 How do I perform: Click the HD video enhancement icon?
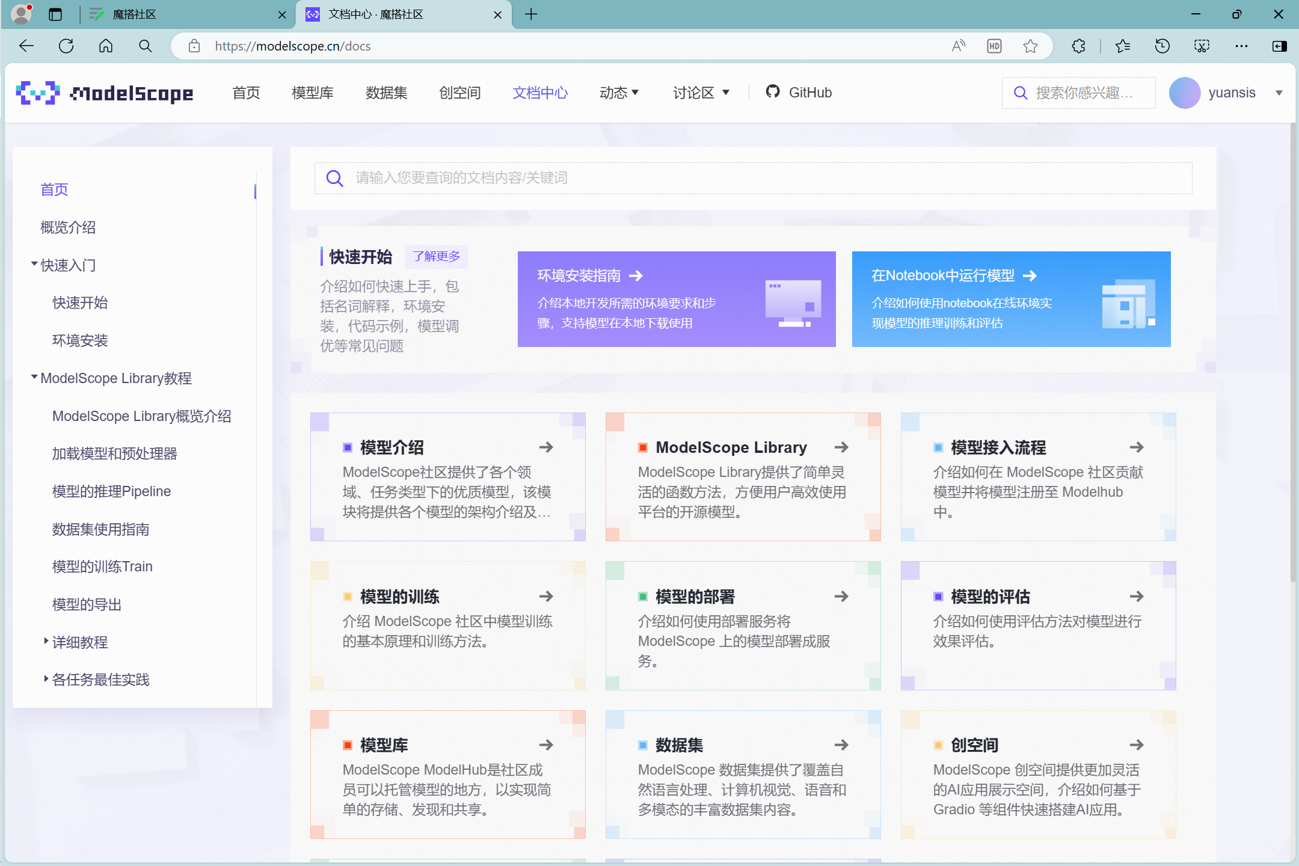pyautogui.click(x=994, y=46)
